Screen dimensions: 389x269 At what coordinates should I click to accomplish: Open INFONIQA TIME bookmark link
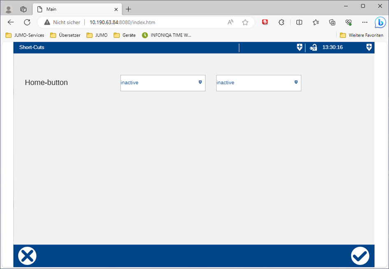(x=167, y=35)
